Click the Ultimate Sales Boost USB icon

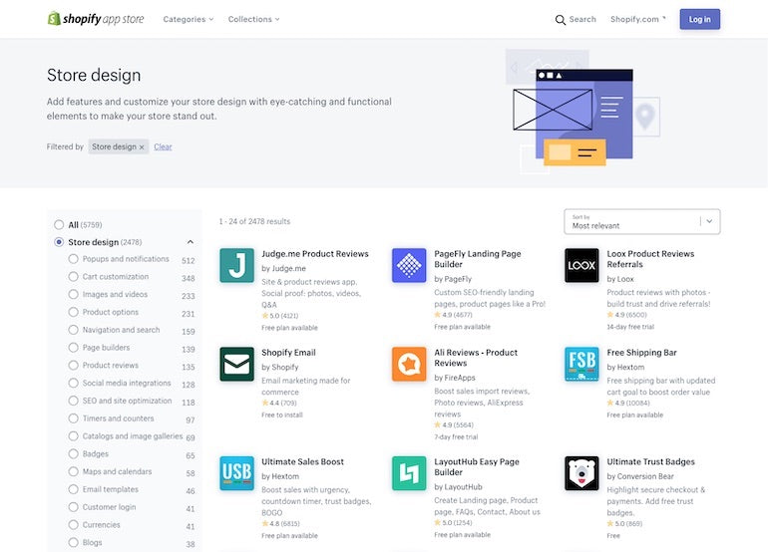tap(236, 473)
